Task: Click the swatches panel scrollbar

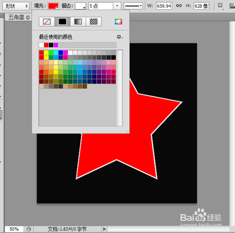Action: point(119,88)
